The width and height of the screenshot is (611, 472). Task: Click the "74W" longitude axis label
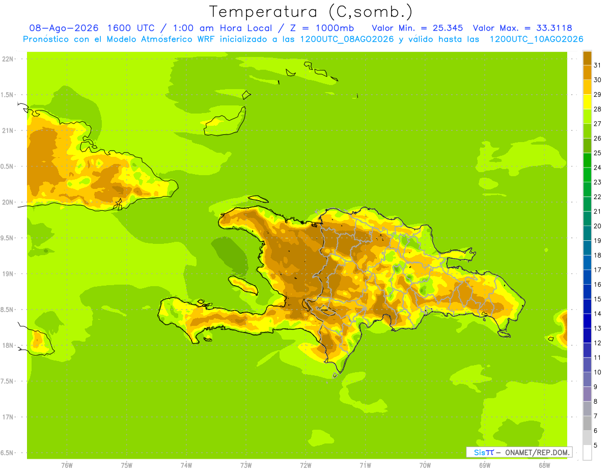186,465
